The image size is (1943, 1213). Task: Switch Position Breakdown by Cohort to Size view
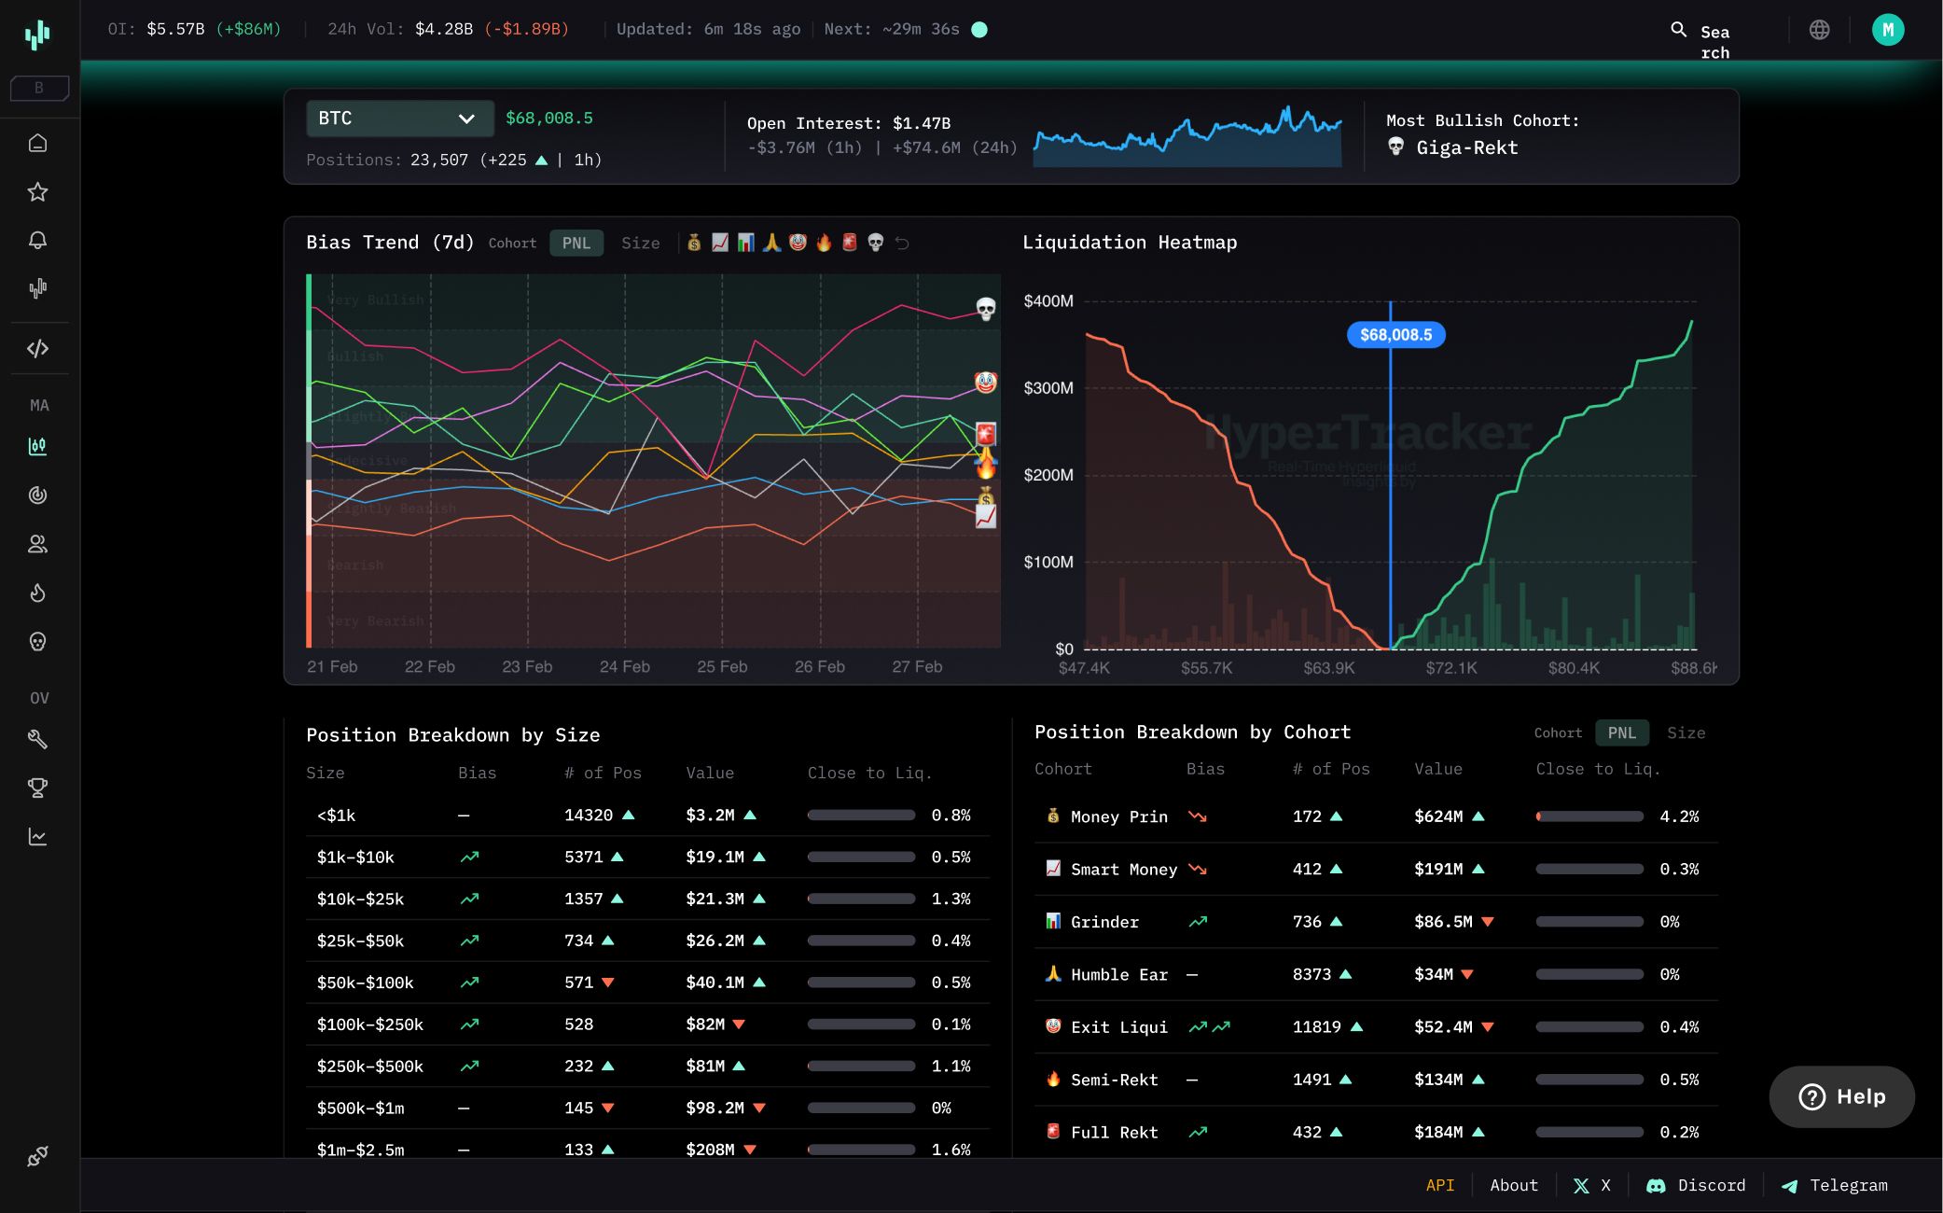[1686, 732]
